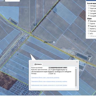Open link to order normative monetary valuation extract
This screenshot has width=96, height=96.
[49, 81]
